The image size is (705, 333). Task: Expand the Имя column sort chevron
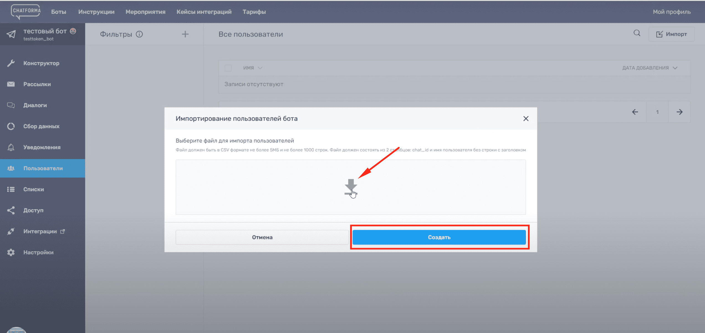click(260, 68)
